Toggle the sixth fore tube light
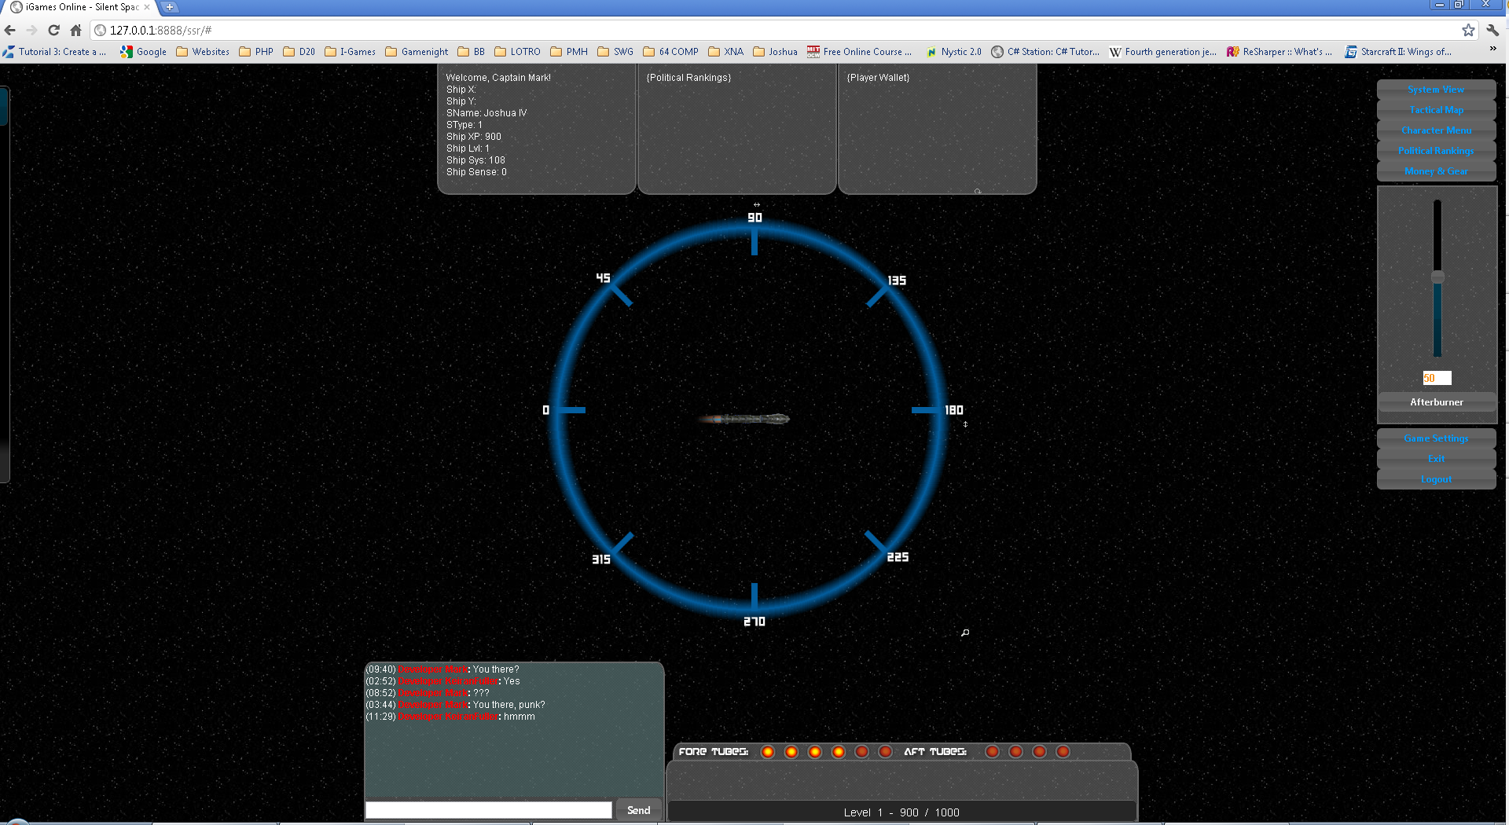This screenshot has height=825, width=1509. tap(885, 752)
